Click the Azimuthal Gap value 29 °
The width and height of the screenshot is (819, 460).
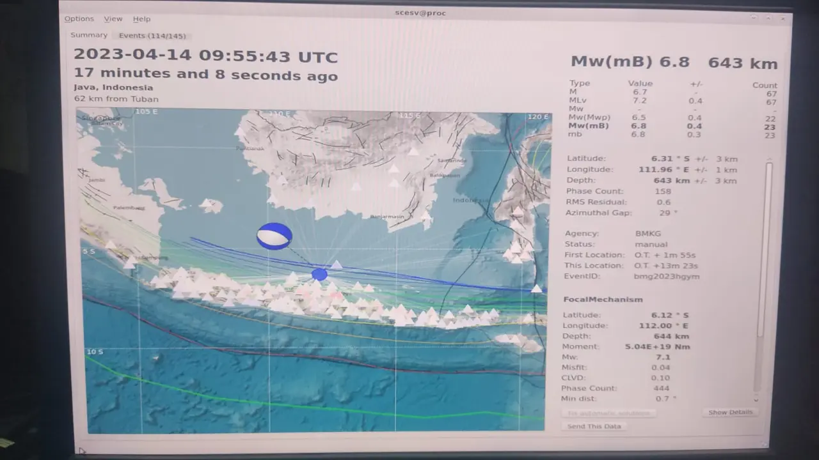[x=667, y=213]
